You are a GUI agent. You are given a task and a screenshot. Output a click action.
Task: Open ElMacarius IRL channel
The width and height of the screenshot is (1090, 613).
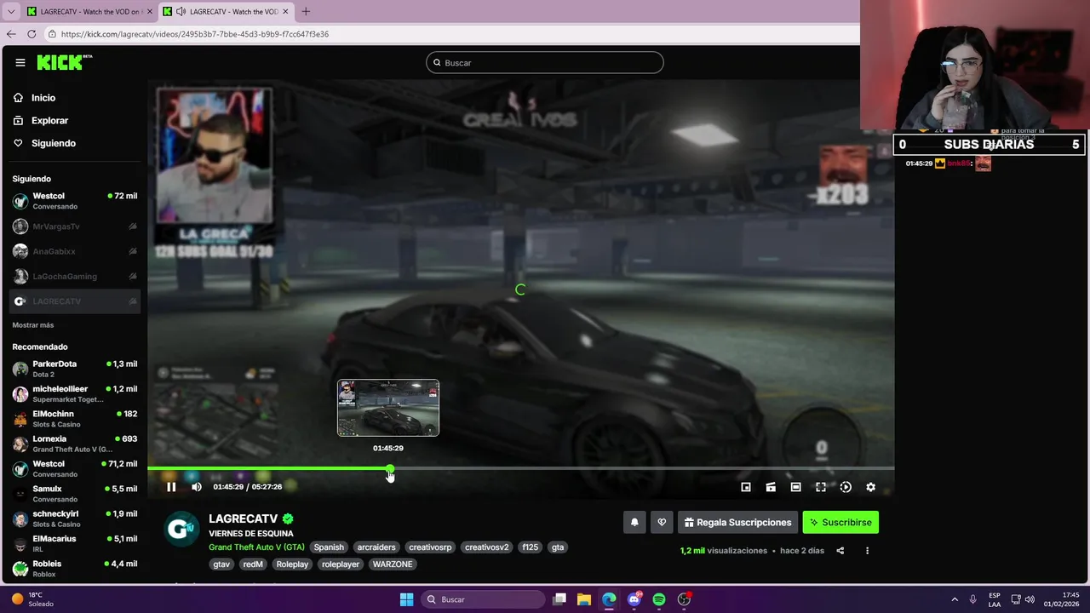click(x=75, y=544)
